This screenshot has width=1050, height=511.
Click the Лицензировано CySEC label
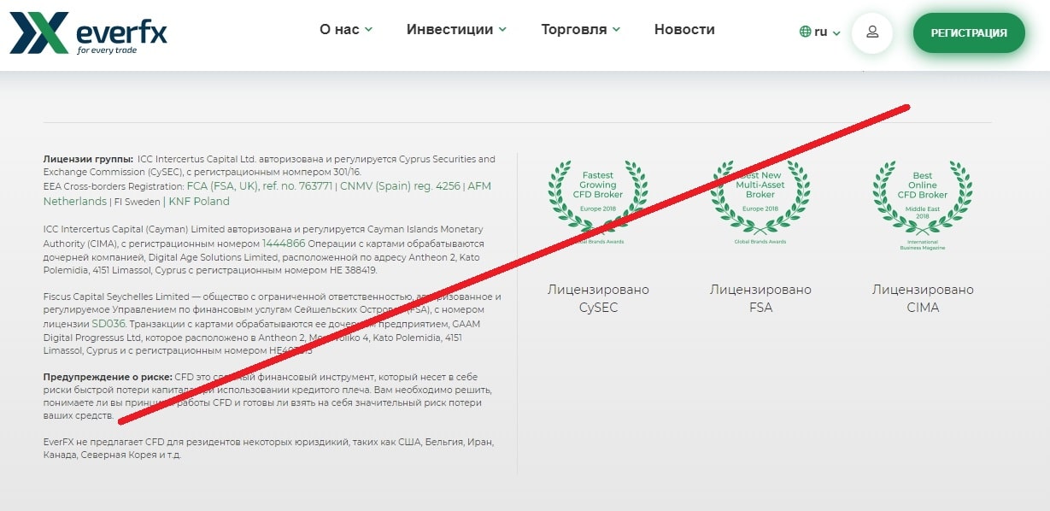click(598, 298)
